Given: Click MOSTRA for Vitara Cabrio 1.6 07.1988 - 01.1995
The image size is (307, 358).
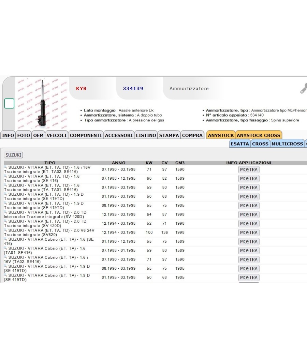Looking at the screenshot, I should click(249, 251).
